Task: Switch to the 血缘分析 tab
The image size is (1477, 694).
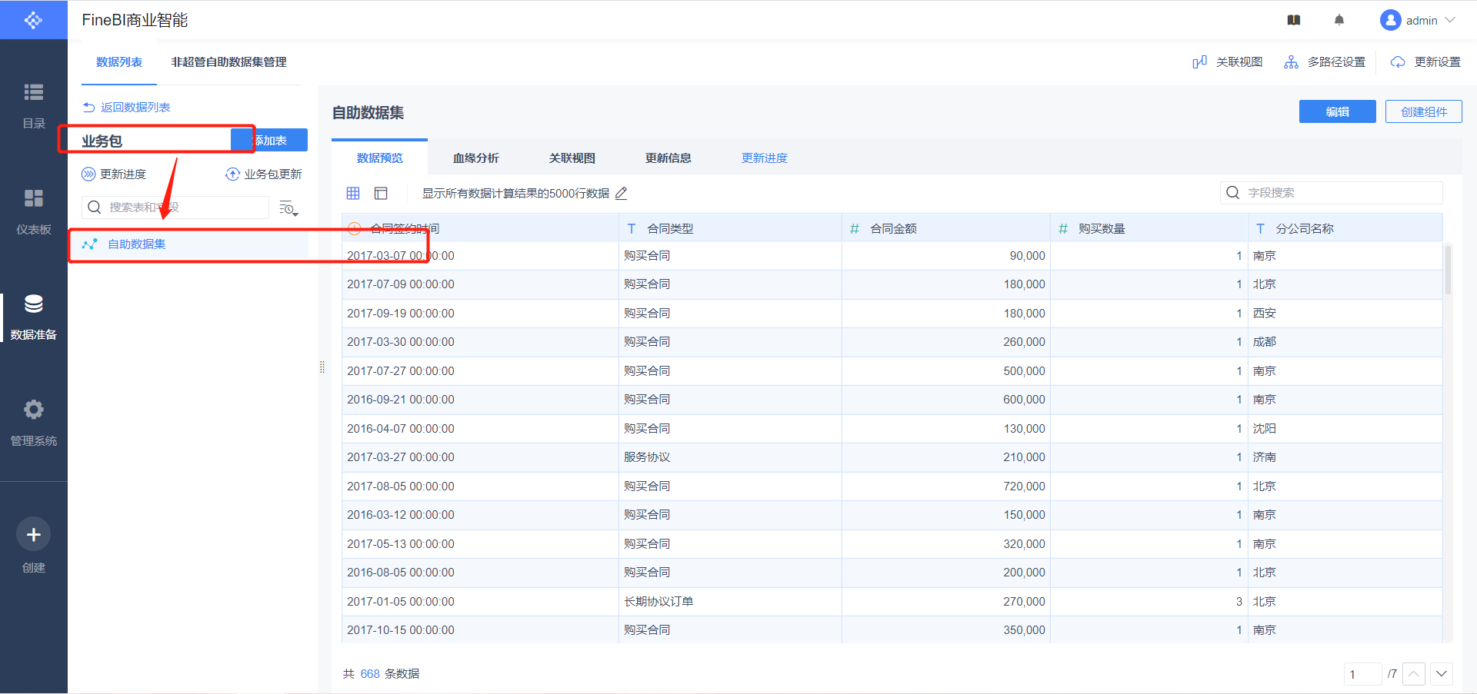Action: pyautogui.click(x=475, y=158)
